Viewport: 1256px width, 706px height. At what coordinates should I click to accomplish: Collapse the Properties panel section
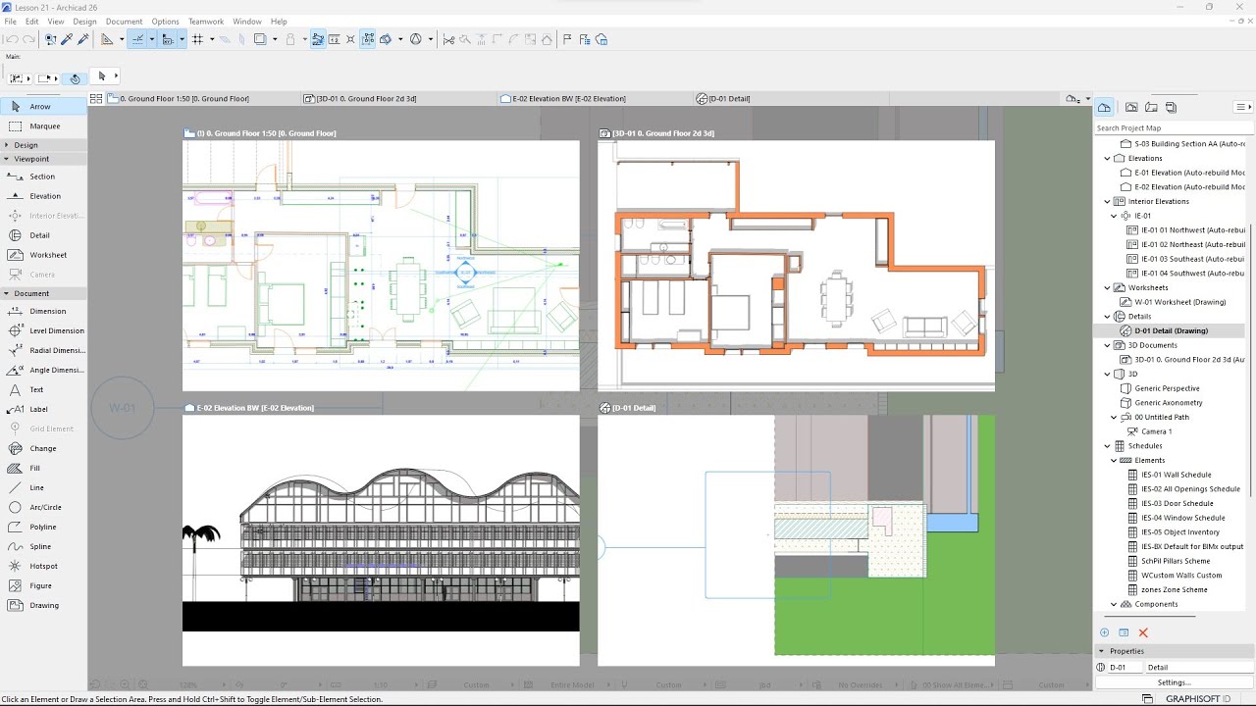pos(1101,651)
